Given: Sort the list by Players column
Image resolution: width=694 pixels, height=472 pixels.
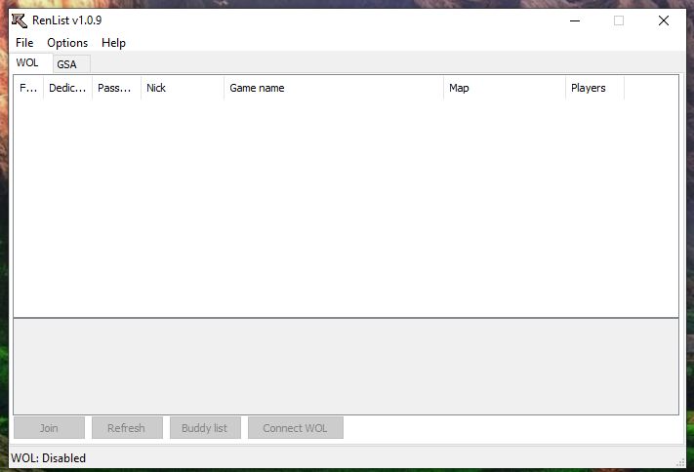Looking at the screenshot, I should (x=593, y=88).
